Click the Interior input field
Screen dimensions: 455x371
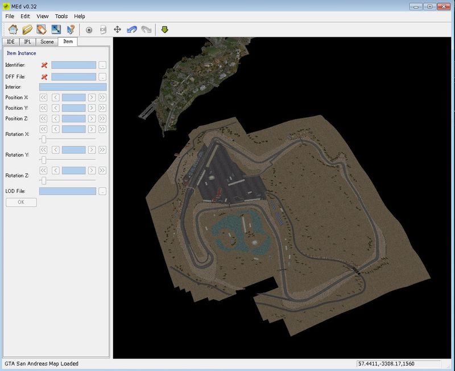73,87
